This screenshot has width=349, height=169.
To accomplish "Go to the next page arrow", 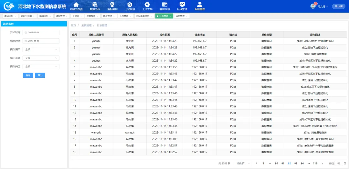I will point(323,164).
